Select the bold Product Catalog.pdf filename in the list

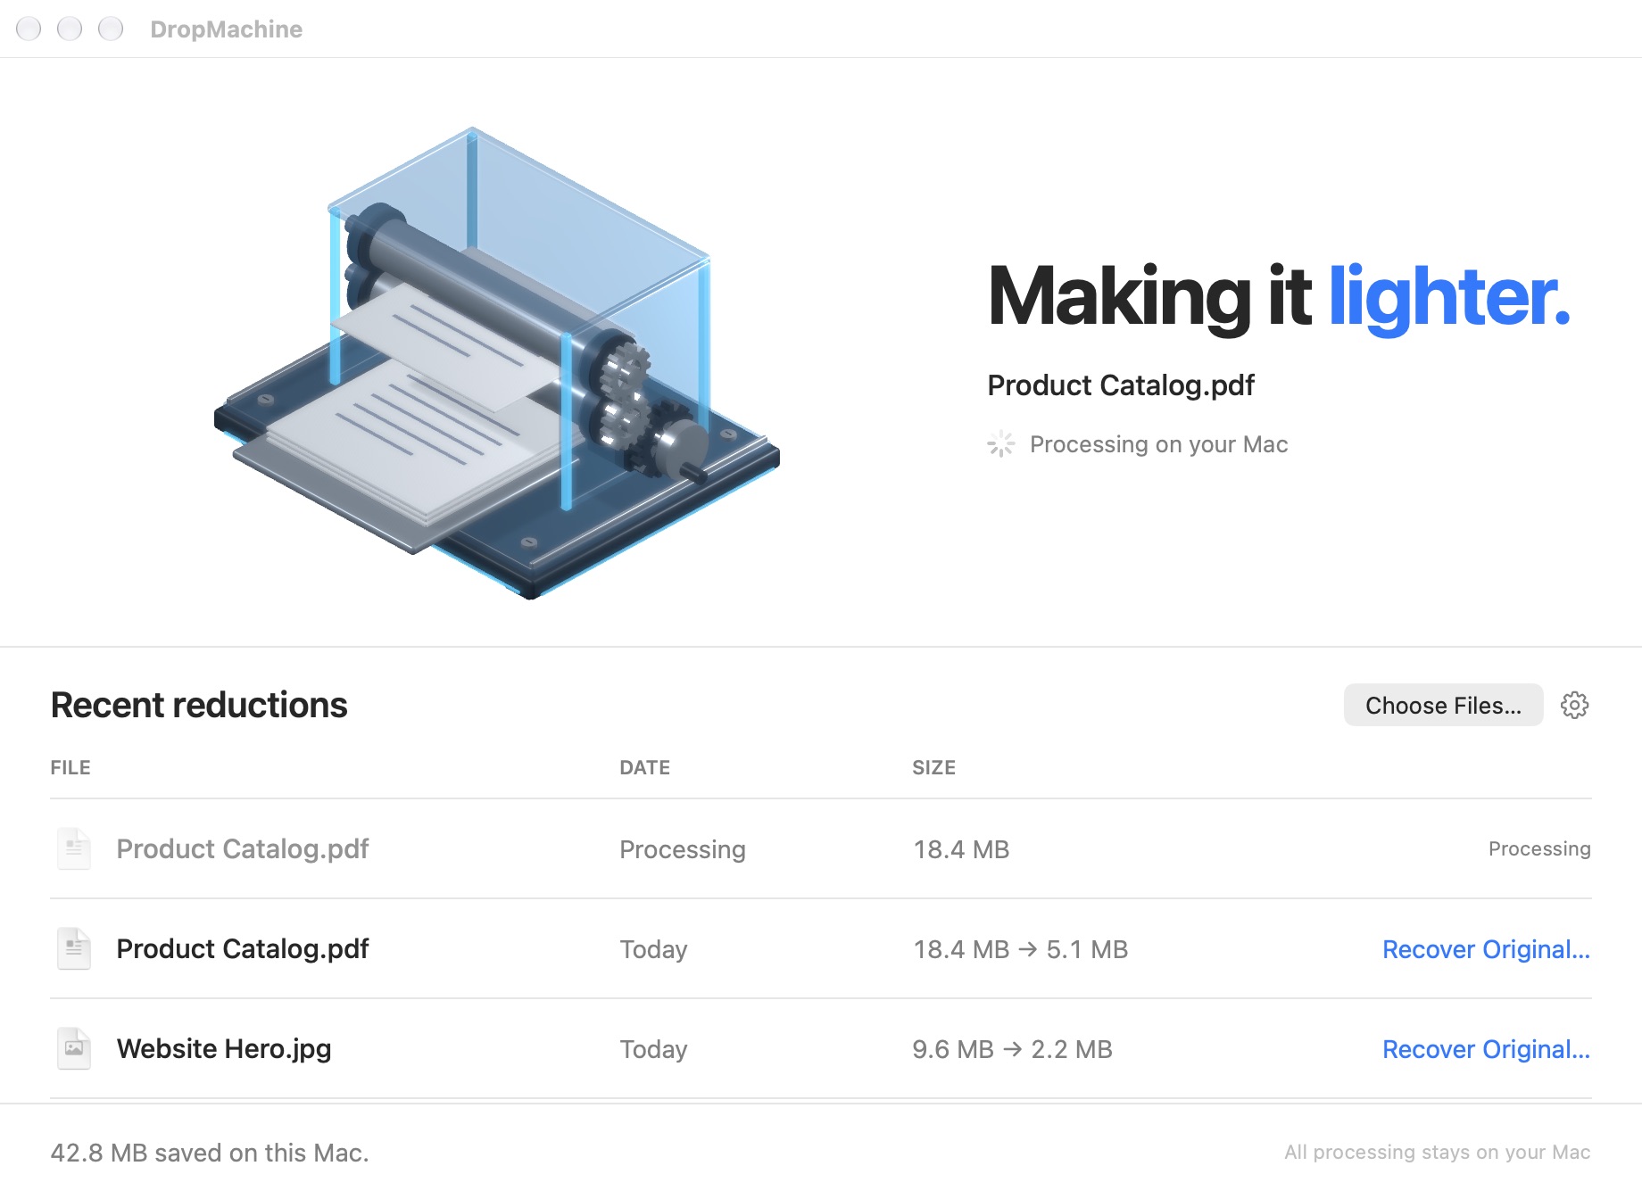click(243, 948)
